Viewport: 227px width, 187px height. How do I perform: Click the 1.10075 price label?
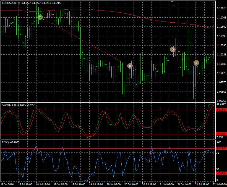(221, 73)
